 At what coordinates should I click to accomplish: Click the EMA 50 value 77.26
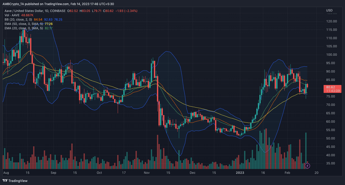point(49,24)
